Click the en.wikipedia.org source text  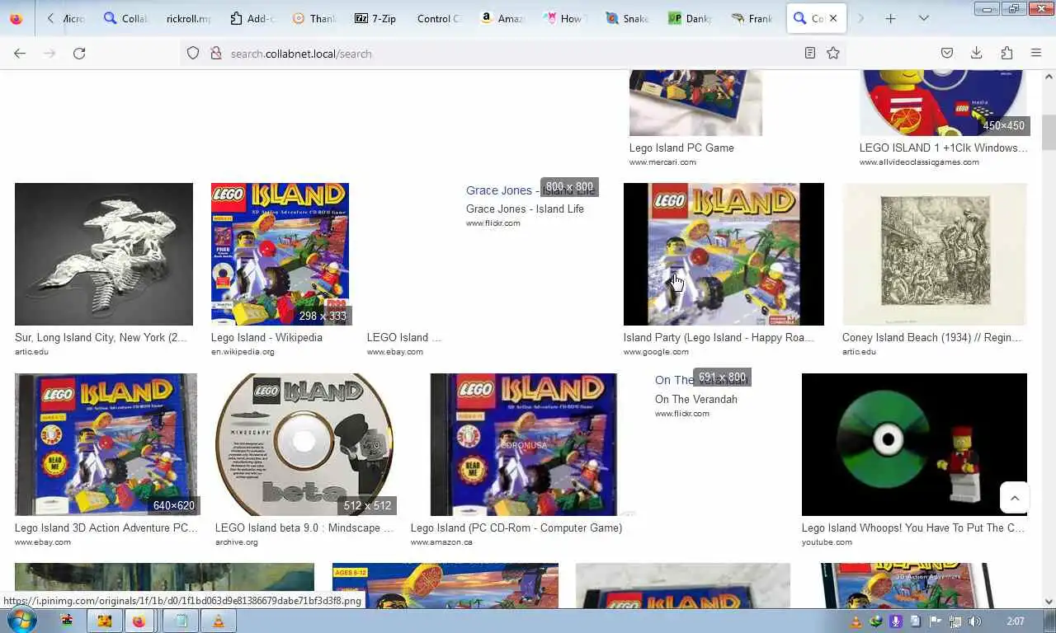[x=243, y=352]
